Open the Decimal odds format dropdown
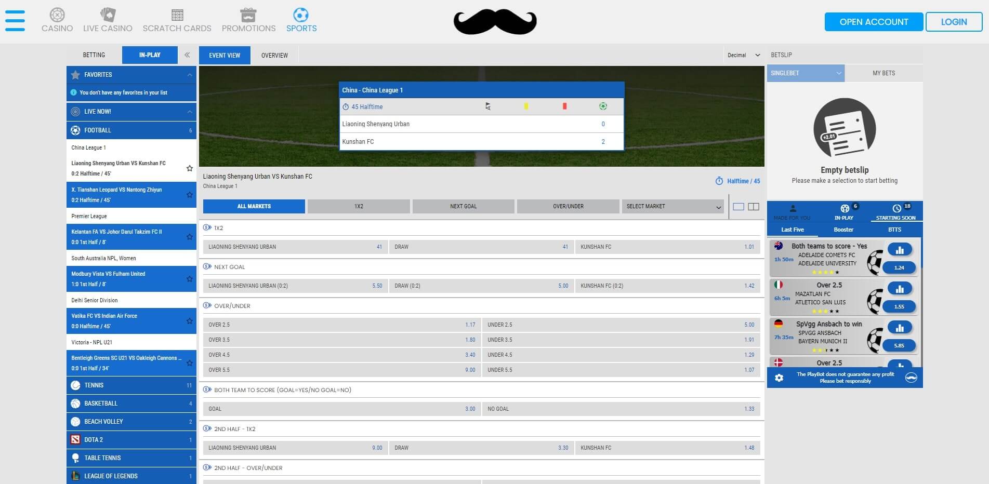Screen dimensions: 989x484 pyautogui.click(x=743, y=55)
